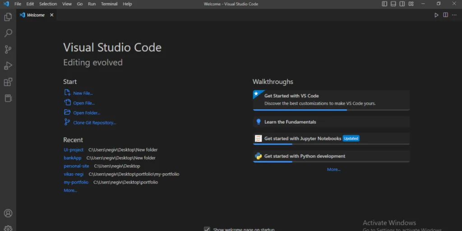Open recent vikas-negi folder

pyautogui.click(x=74, y=174)
